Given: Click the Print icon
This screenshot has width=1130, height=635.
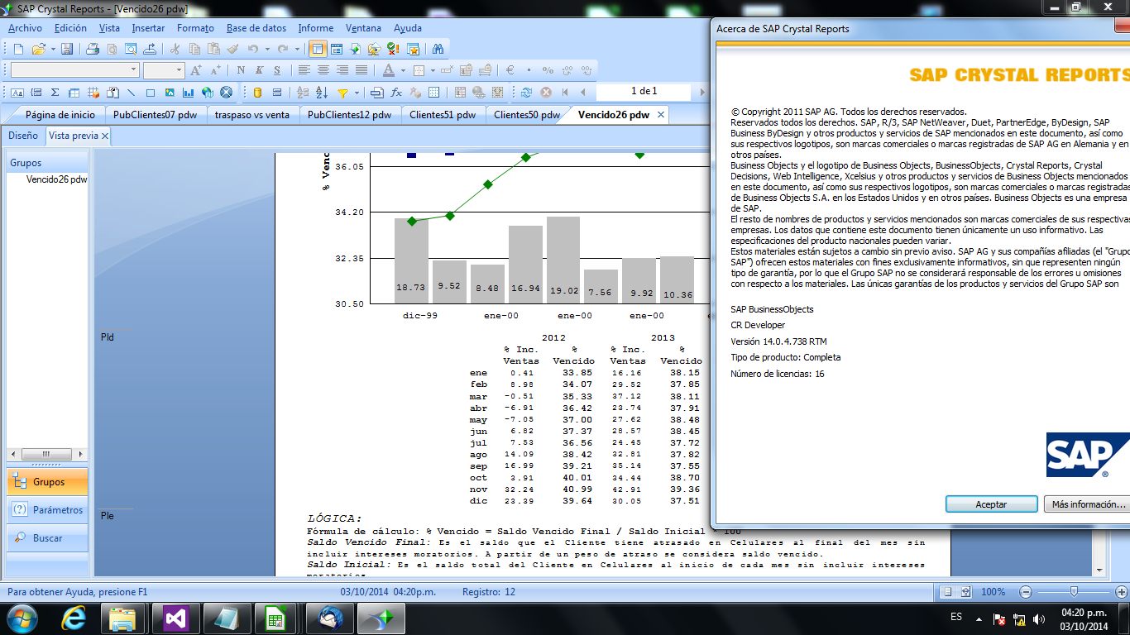Looking at the screenshot, I should pos(92,49).
